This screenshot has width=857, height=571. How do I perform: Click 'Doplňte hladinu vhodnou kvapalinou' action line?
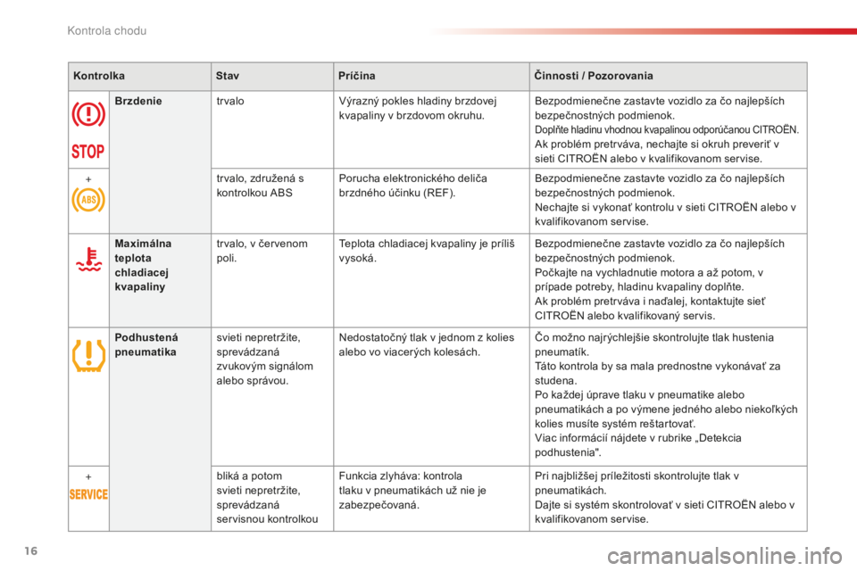click(x=667, y=130)
